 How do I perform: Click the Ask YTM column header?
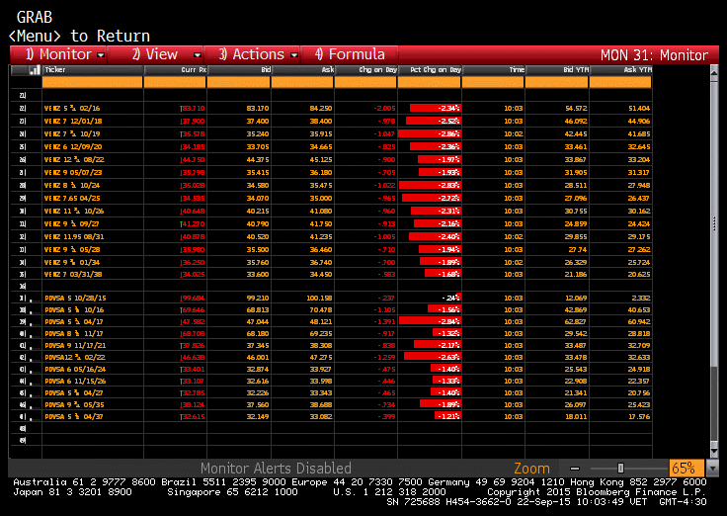(x=621, y=70)
